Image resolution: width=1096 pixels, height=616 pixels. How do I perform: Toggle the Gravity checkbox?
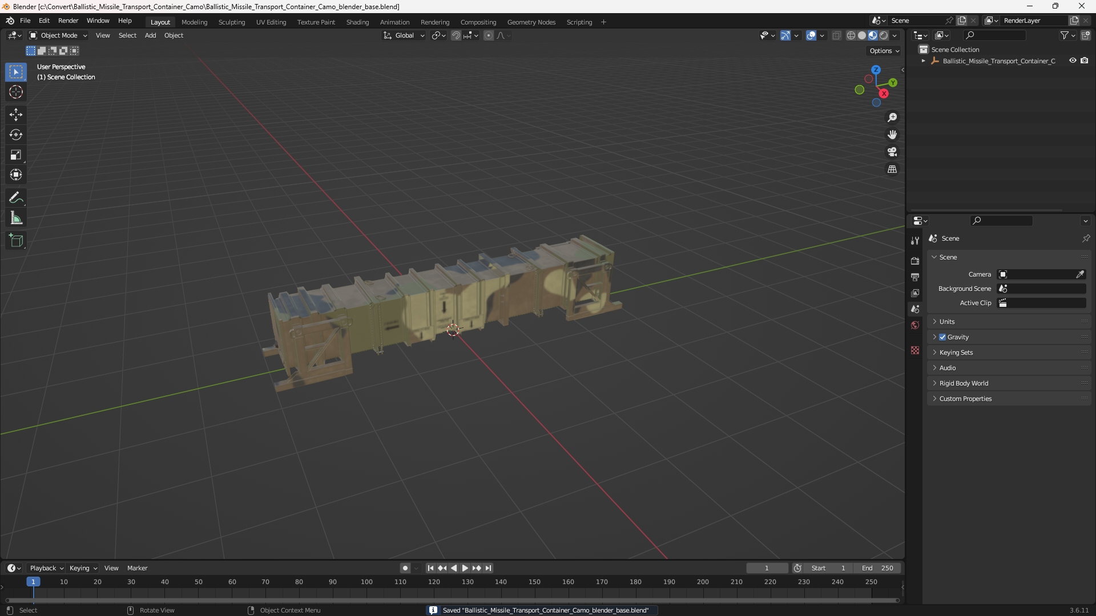942,337
